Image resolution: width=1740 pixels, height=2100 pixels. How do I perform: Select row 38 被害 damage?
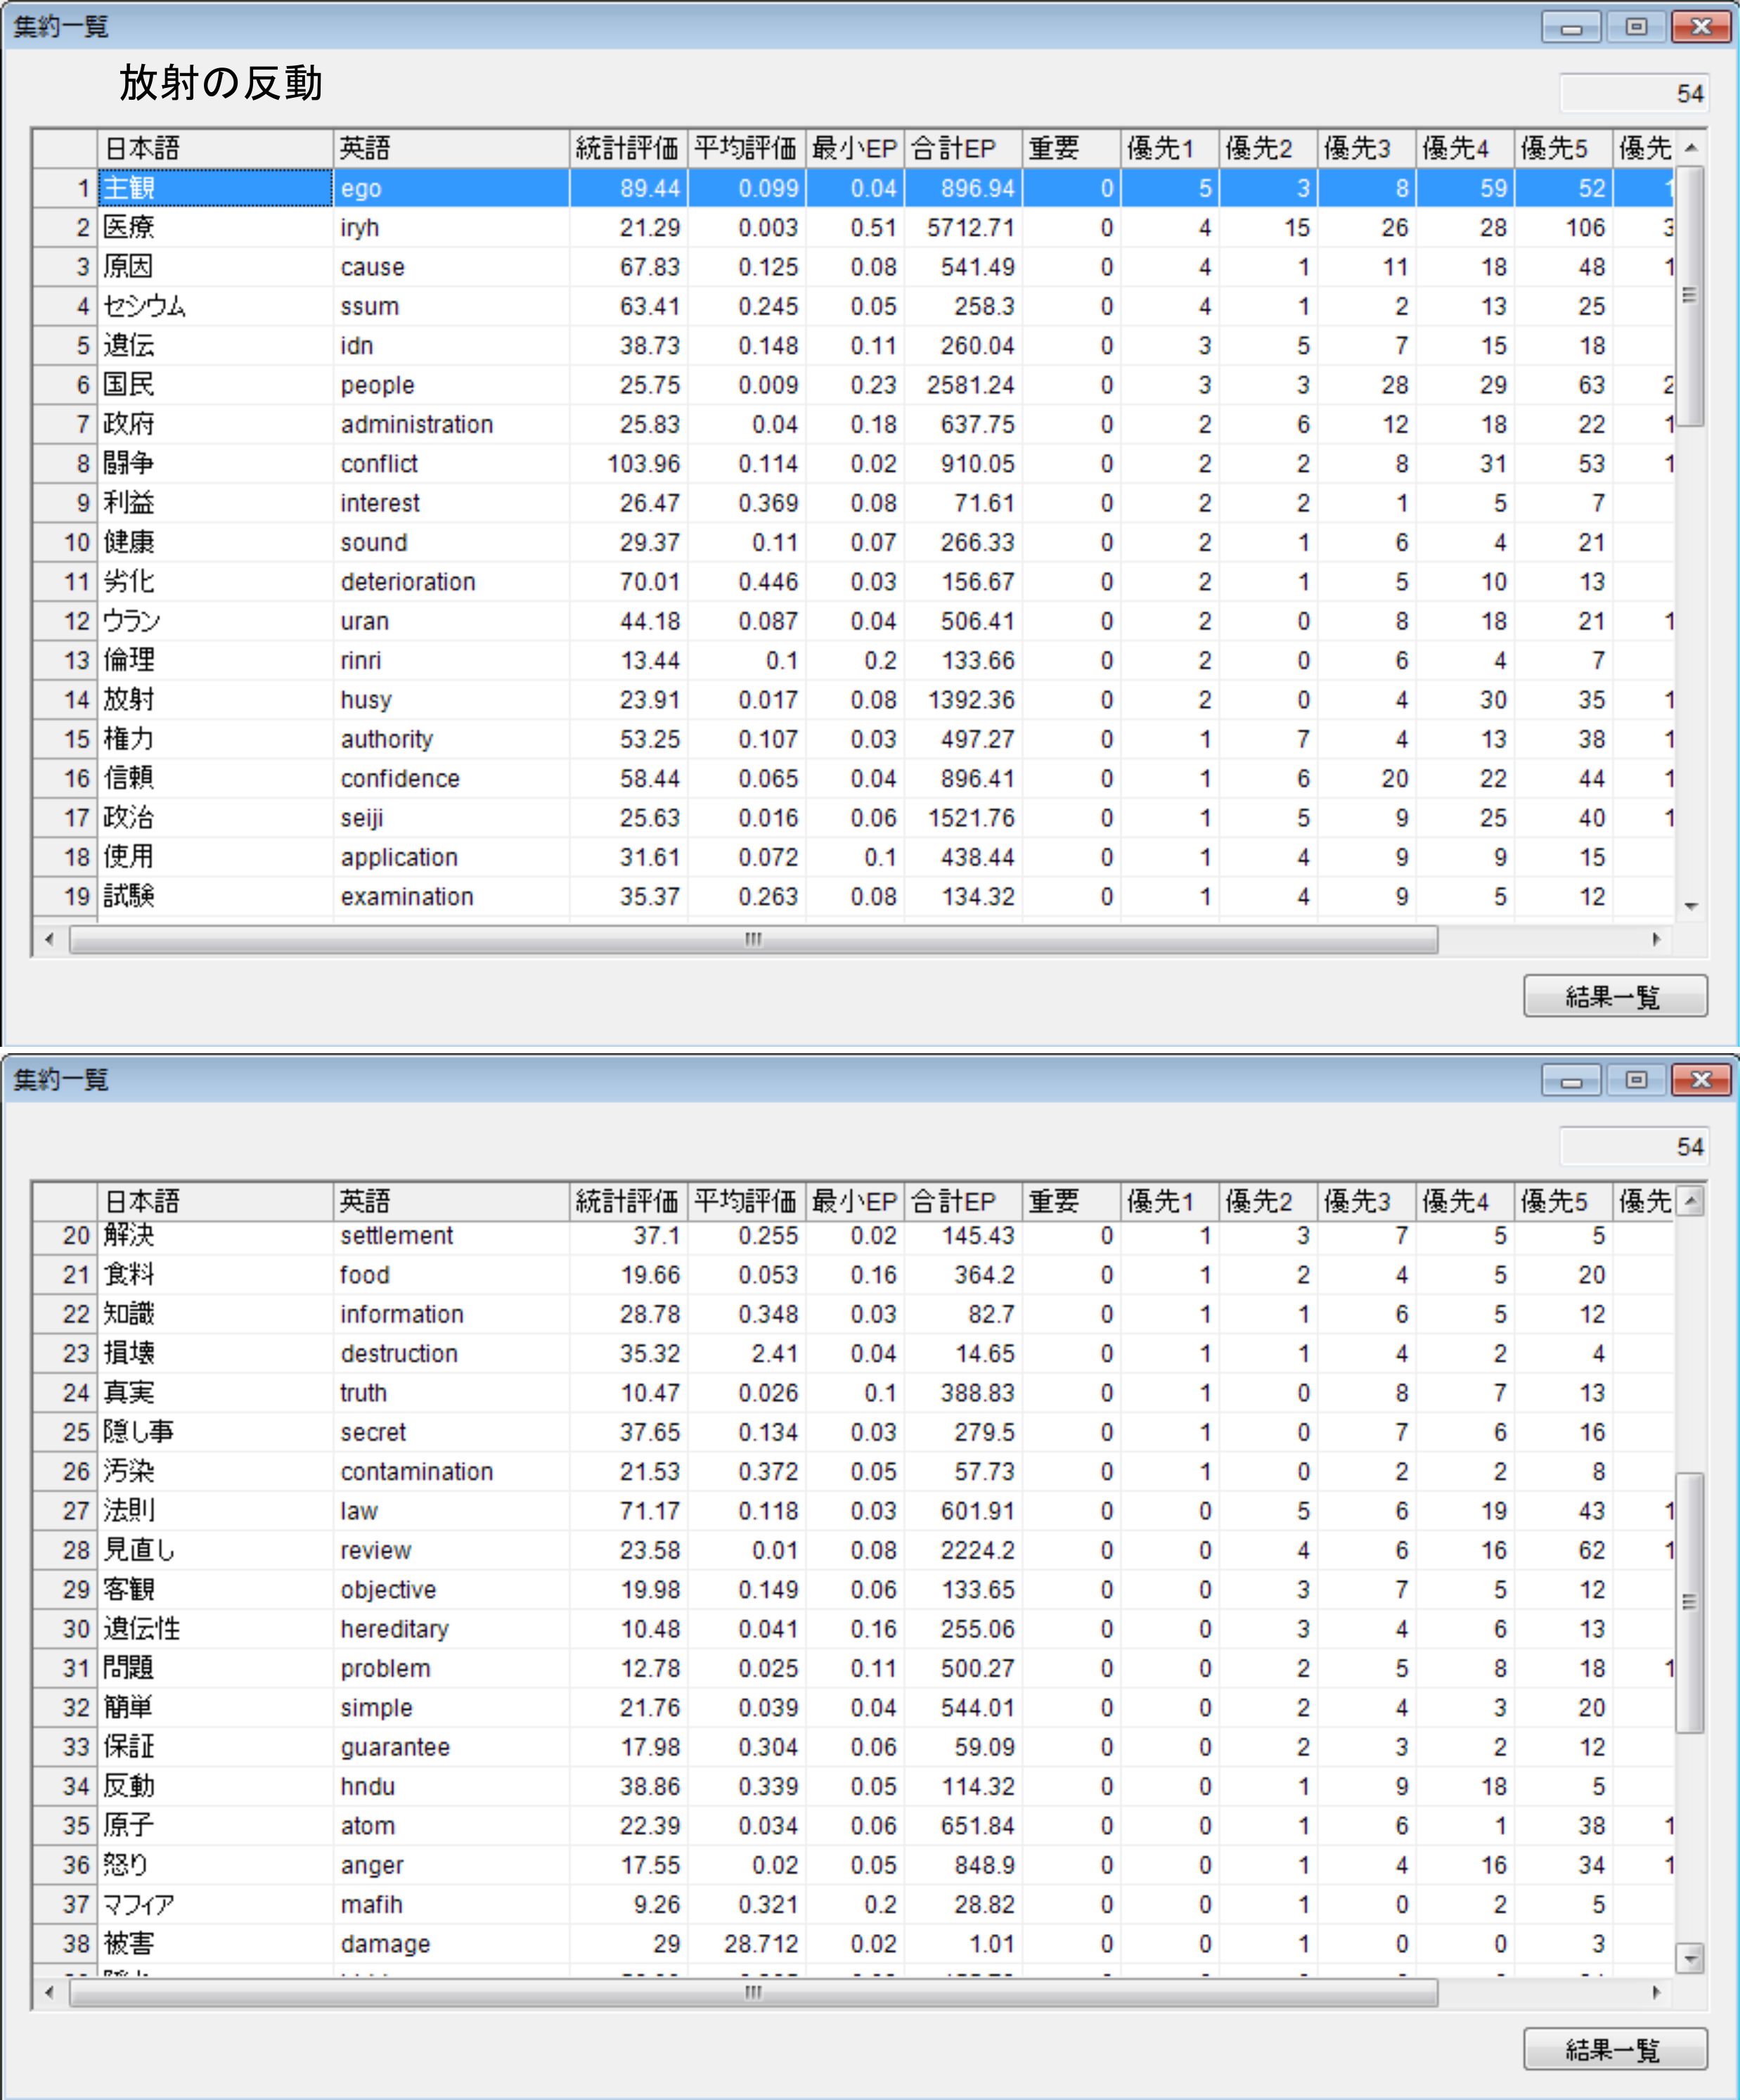215,1943
